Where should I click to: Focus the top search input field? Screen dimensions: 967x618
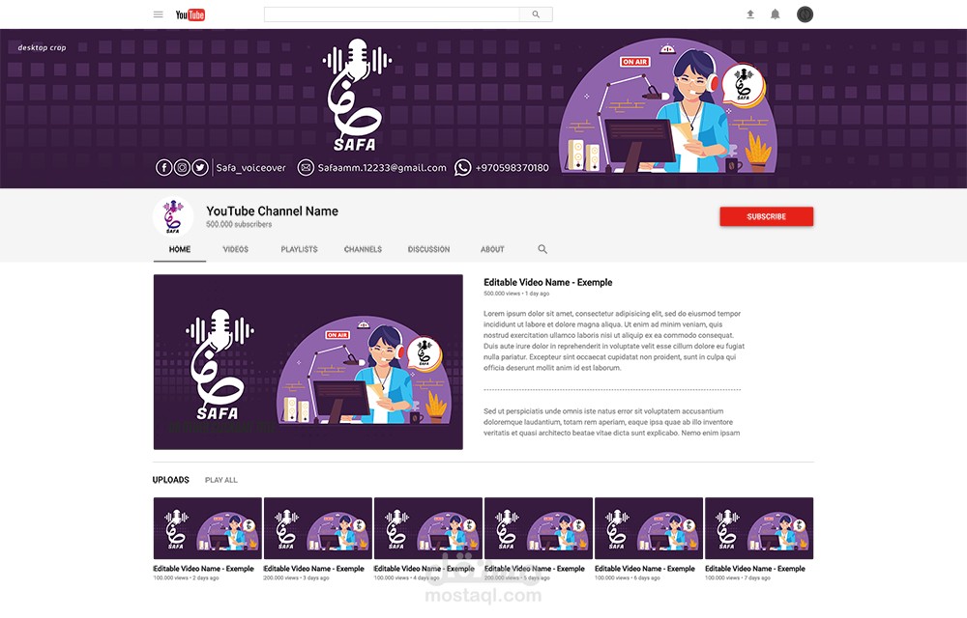[x=393, y=14]
